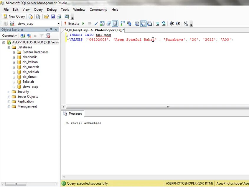Toggle Object Explorer auto-hide pin
The width and height of the screenshot is (249, 187).
tap(51, 30)
